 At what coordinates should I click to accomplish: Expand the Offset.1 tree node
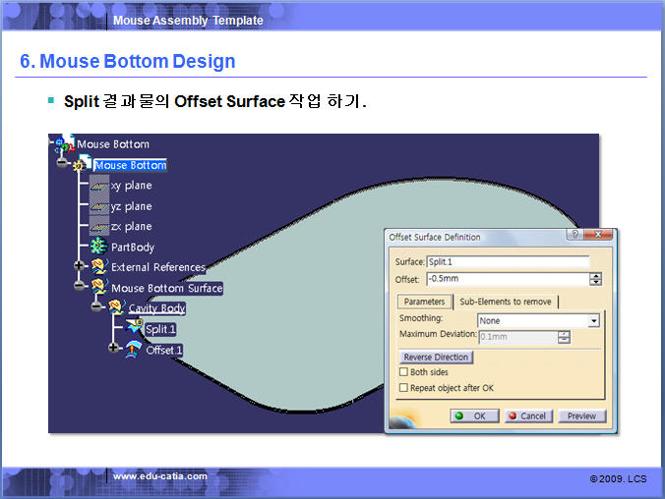coord(114,349)
